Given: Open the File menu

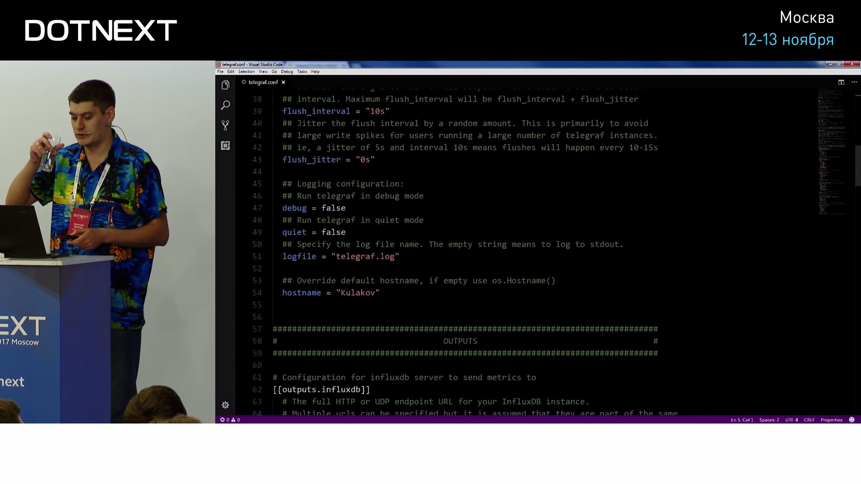Looking at the screenshot, I should click(220, 72).
